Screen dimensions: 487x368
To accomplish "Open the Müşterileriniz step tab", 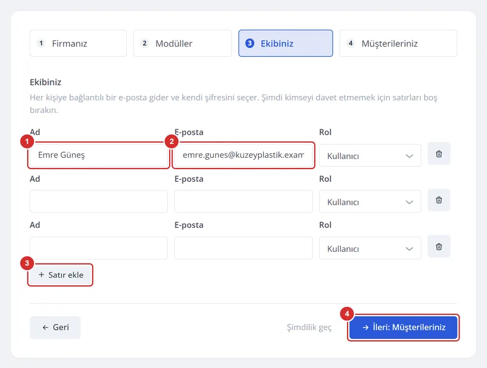I will tap(398, 43).
